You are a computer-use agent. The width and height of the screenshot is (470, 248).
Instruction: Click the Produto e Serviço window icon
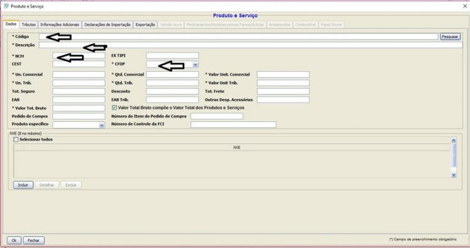click(6, 6)
